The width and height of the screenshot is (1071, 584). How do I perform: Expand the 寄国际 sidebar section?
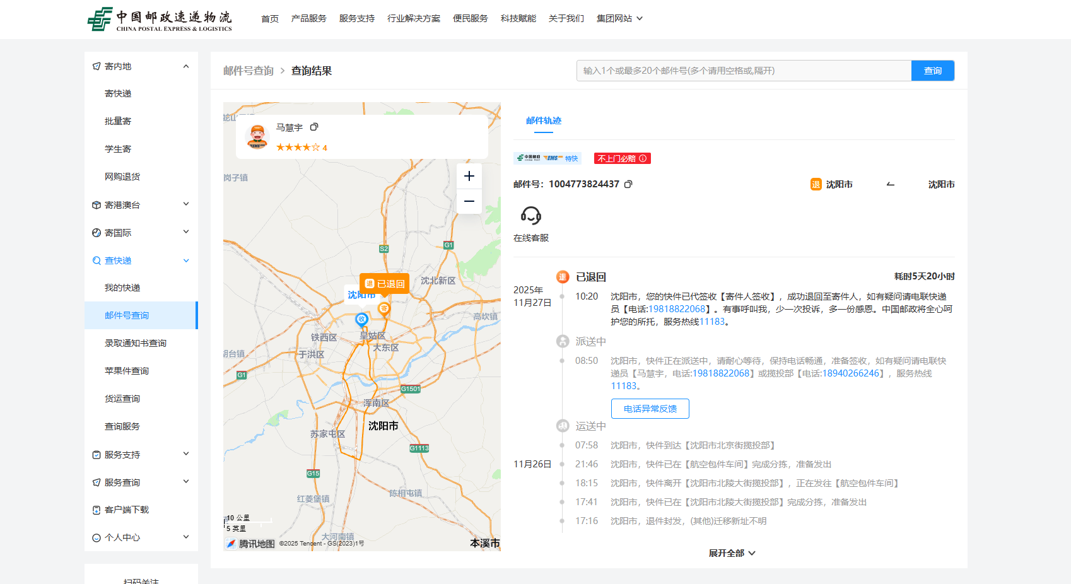coord(185,232)
